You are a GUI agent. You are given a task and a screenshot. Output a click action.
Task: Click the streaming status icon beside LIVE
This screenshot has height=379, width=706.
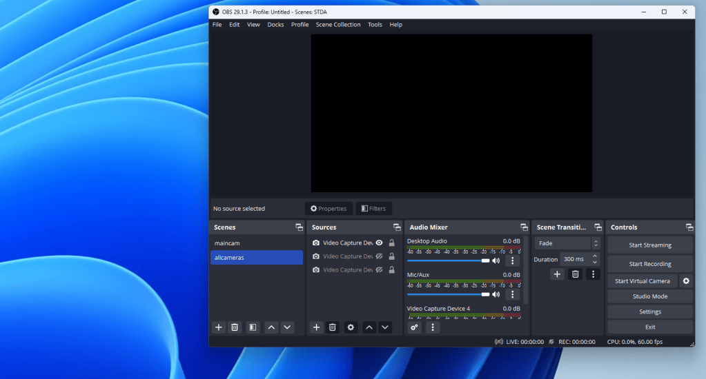coord(499,342)
